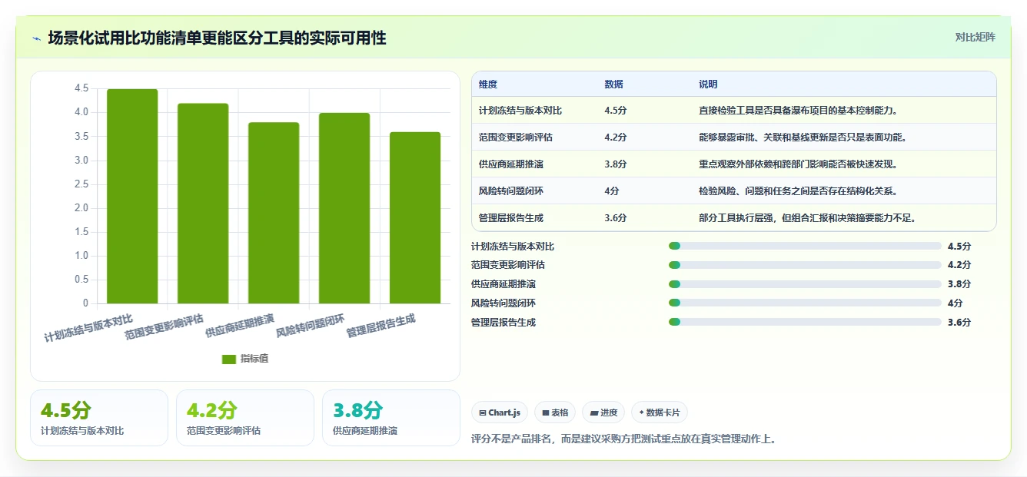Toggle the 指标值 legend entry
This screenshot has width=1027, height=477.
pos(245,359)
